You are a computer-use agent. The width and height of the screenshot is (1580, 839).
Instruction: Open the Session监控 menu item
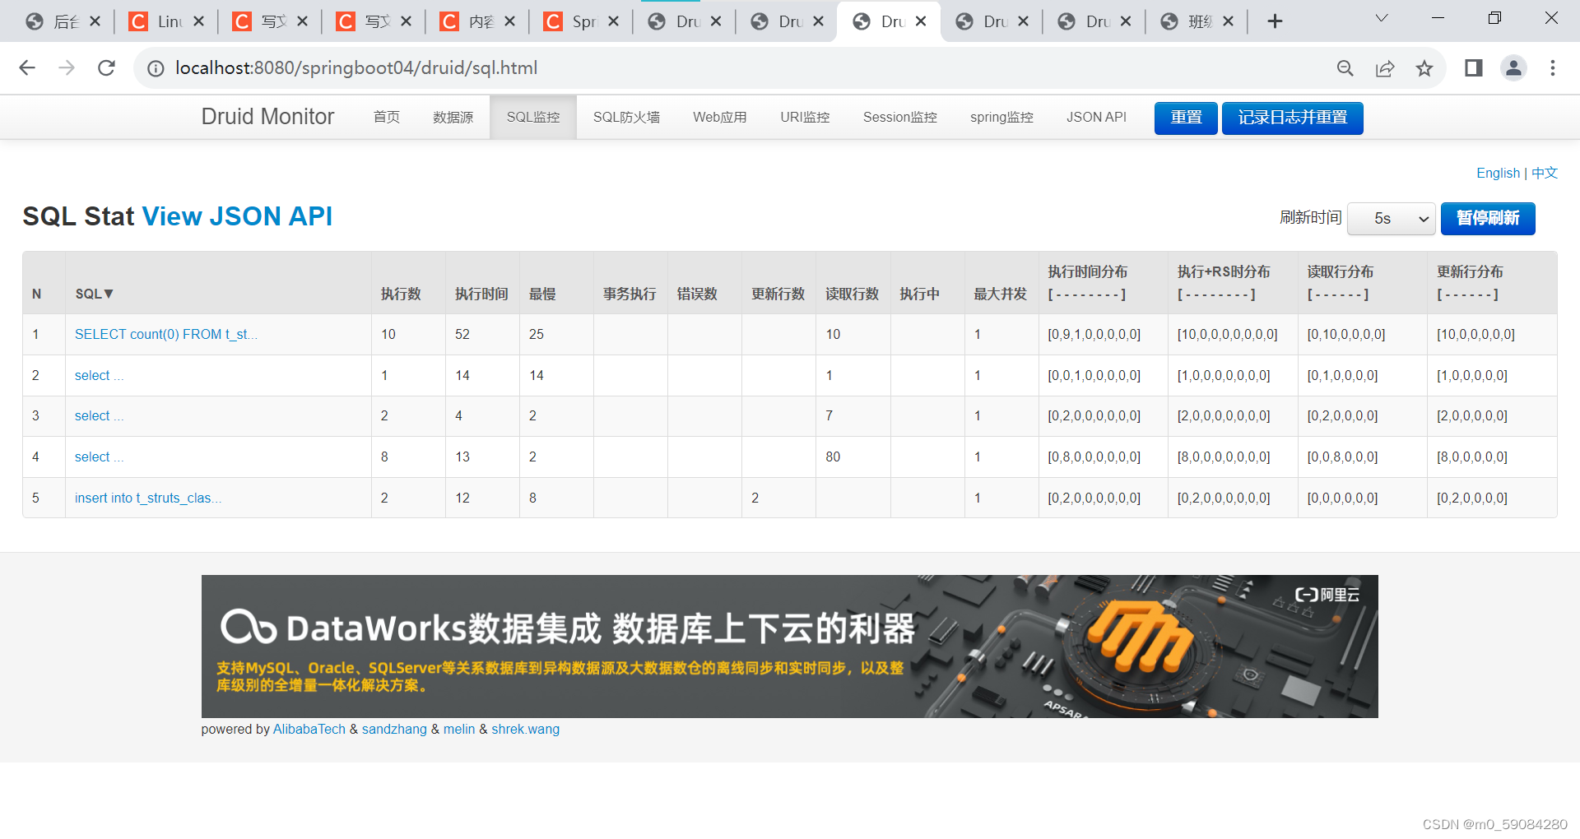pos(899,117)
